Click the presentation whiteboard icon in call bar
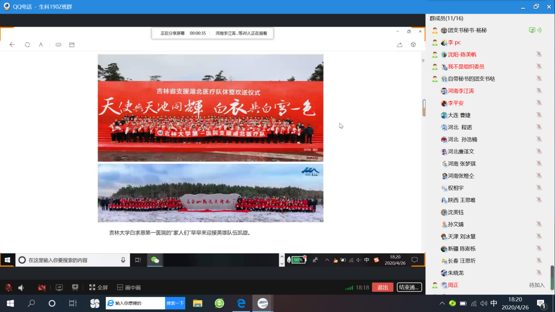 75,287
